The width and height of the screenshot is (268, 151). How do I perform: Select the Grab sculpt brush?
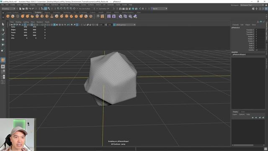point(23,16)
